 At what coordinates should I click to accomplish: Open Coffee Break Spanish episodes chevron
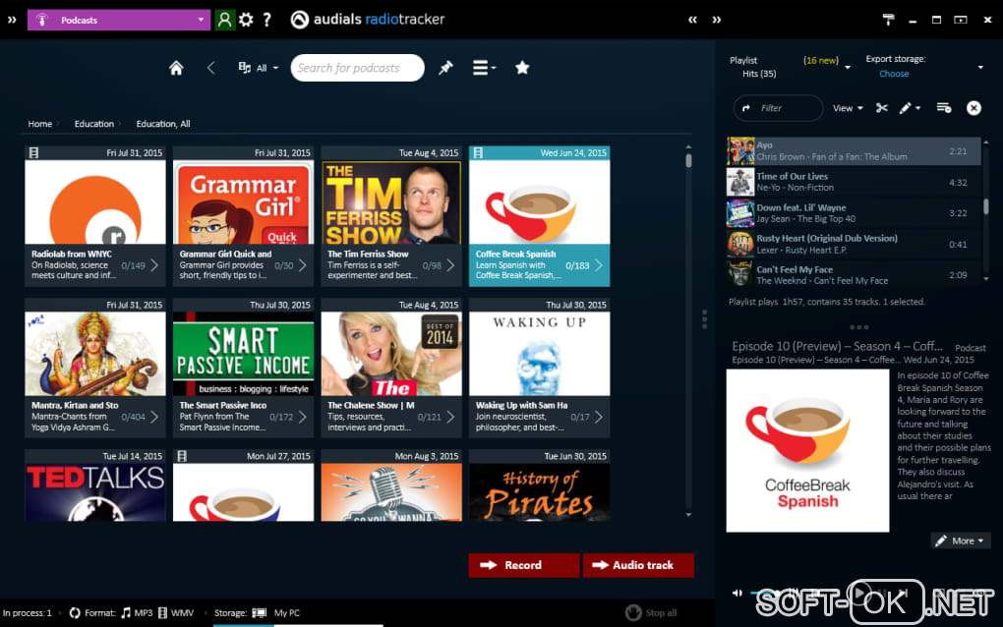point(598,265)
